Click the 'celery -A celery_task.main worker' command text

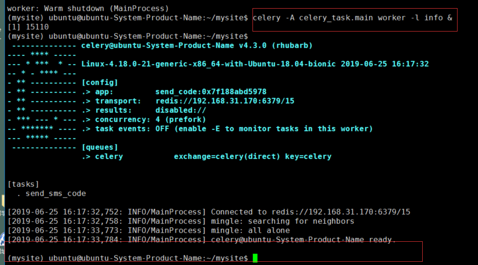329,18
